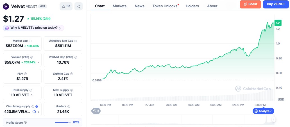Expand Total supply 1B VELVET chevron
The width and height of the screenshot is (290, 127).
tap(32, 95)
